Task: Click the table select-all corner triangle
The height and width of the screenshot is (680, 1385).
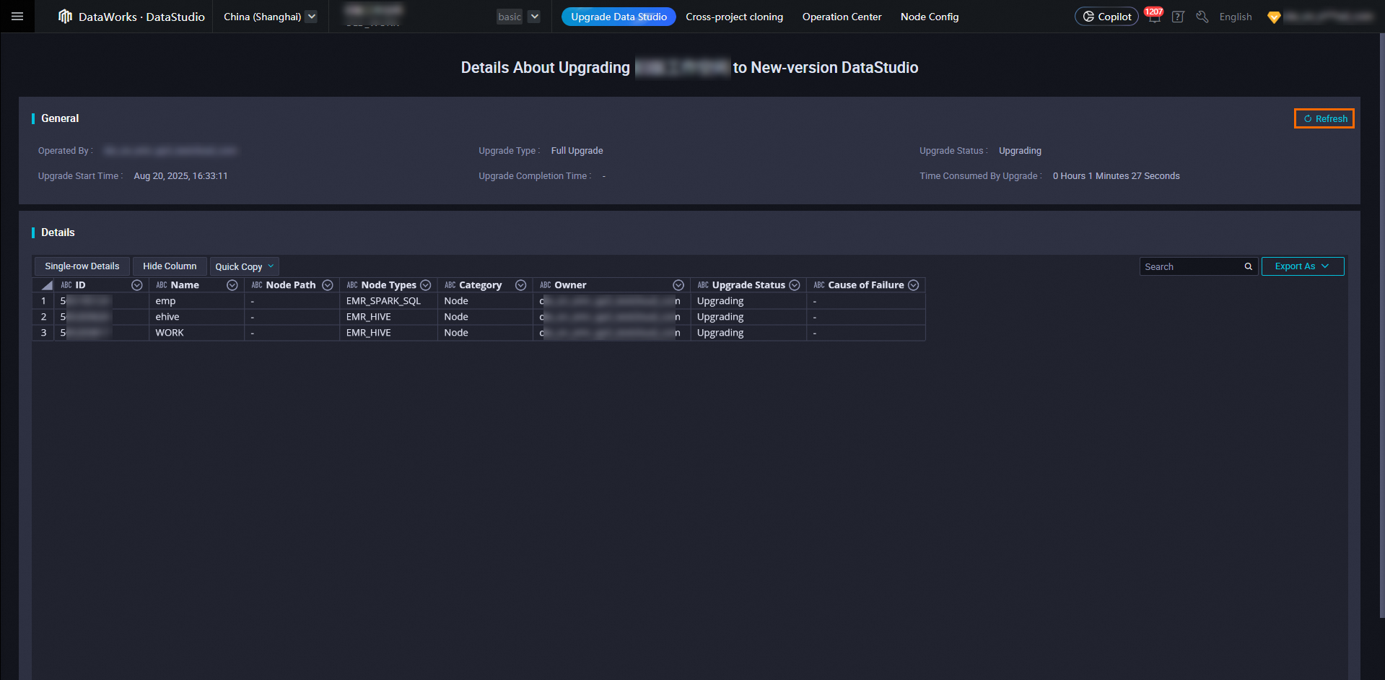Action: point(47,285)
